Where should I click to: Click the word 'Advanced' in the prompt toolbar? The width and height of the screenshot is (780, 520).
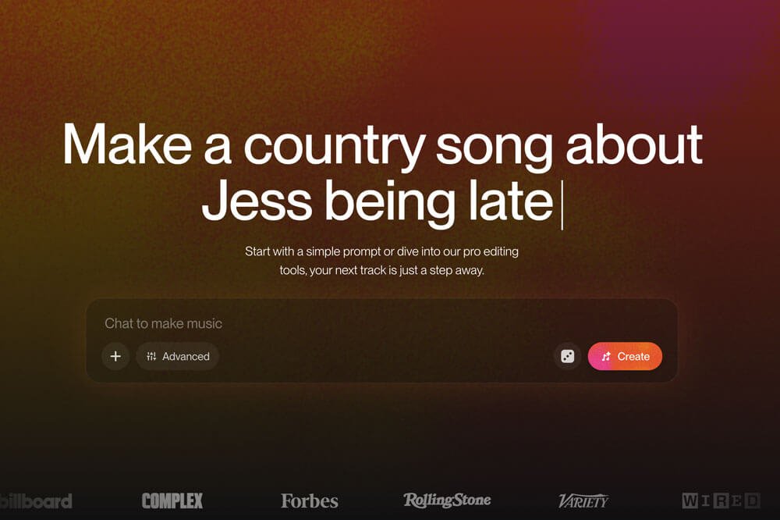186,357
